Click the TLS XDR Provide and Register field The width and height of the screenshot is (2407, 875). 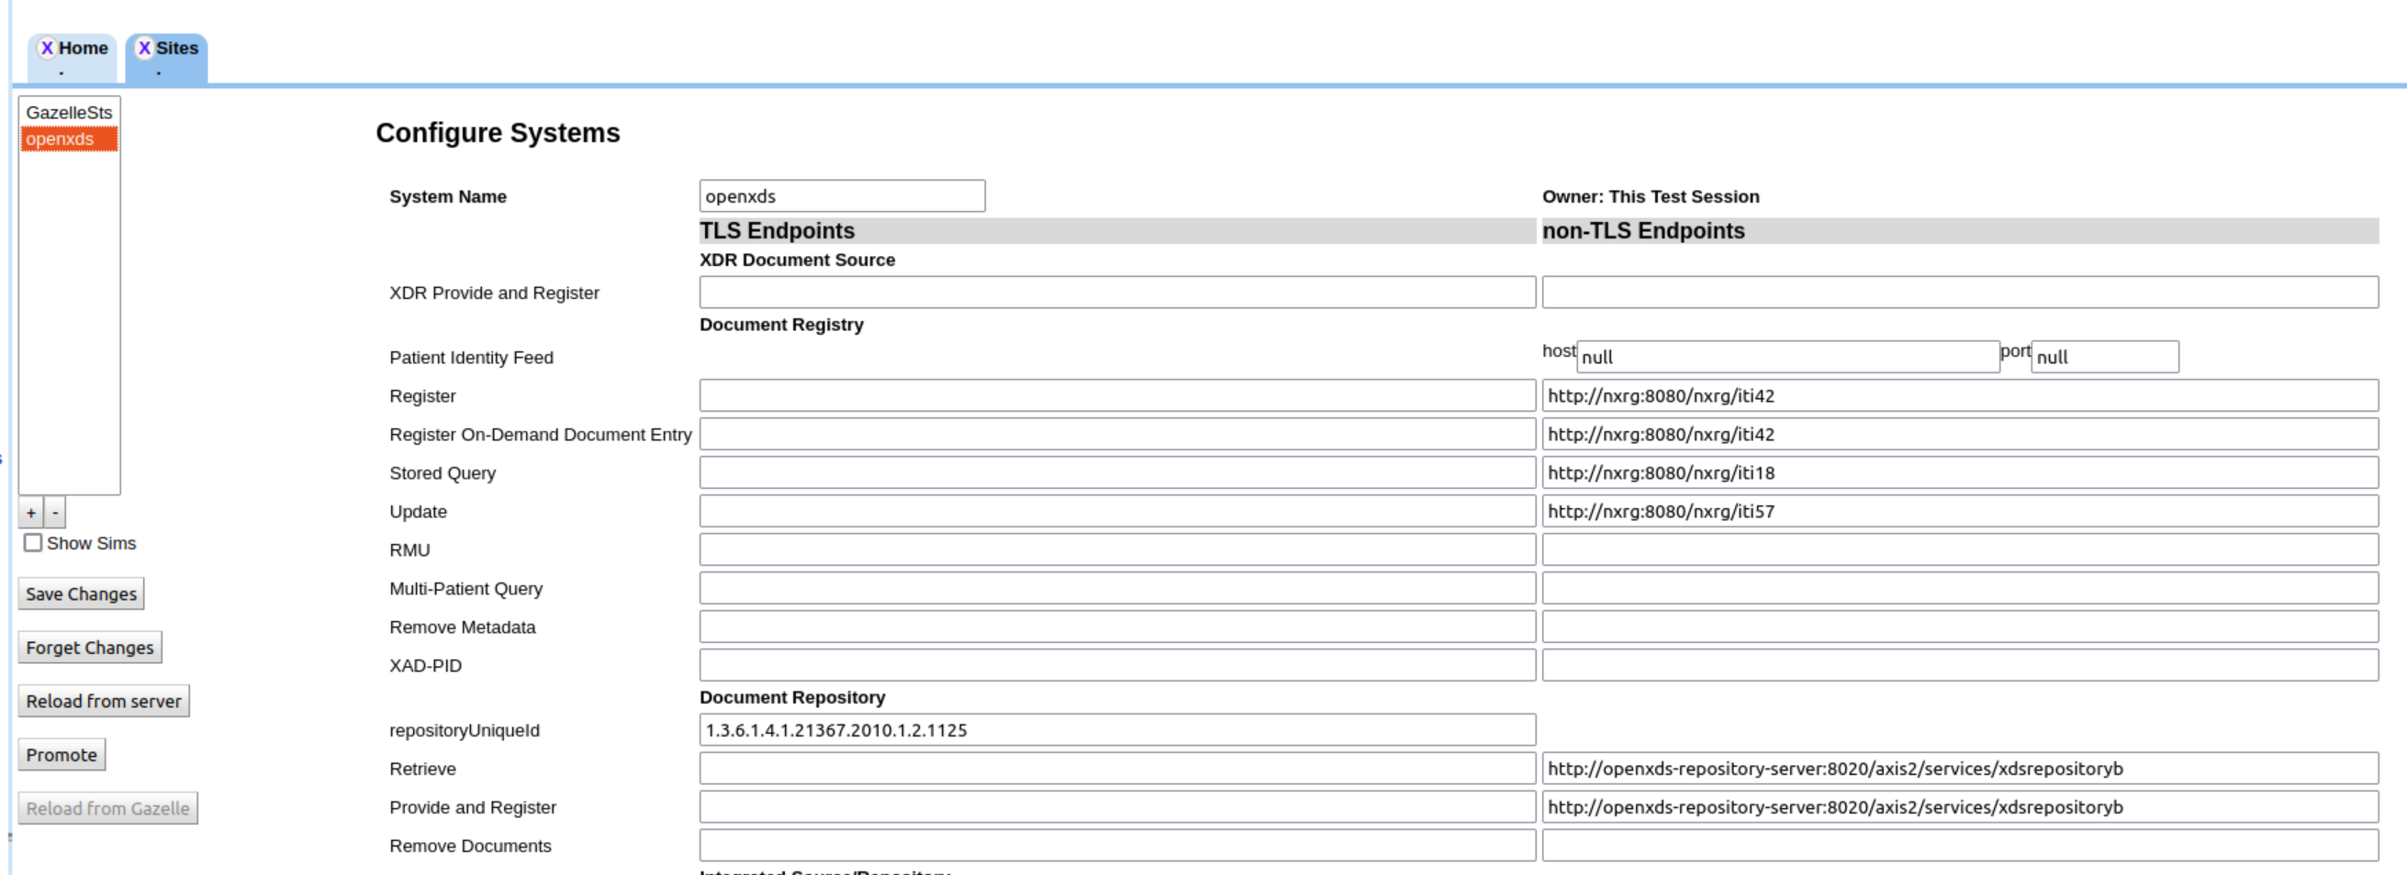[1116, 293]
